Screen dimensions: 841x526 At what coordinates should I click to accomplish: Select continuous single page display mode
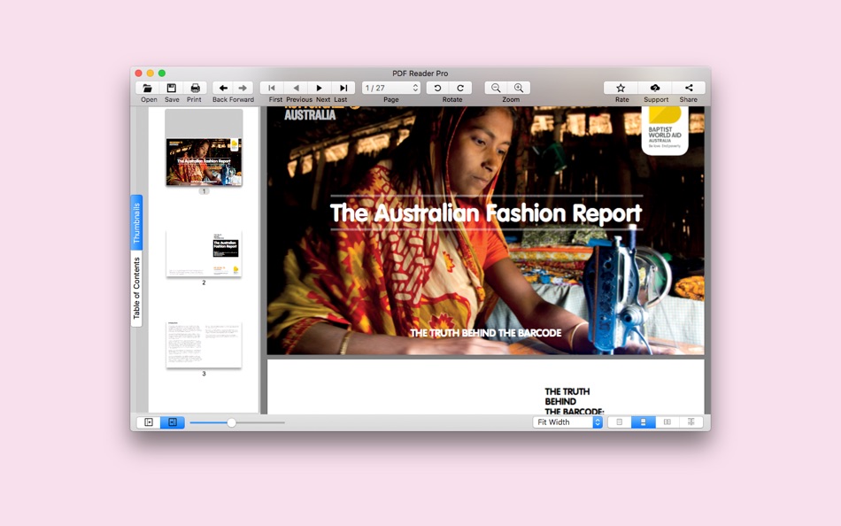[x=643, y=422]
